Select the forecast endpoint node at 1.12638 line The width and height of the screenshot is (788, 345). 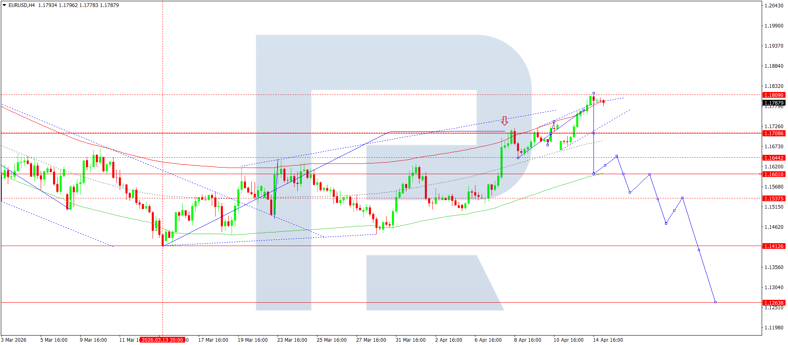point(715,302)
